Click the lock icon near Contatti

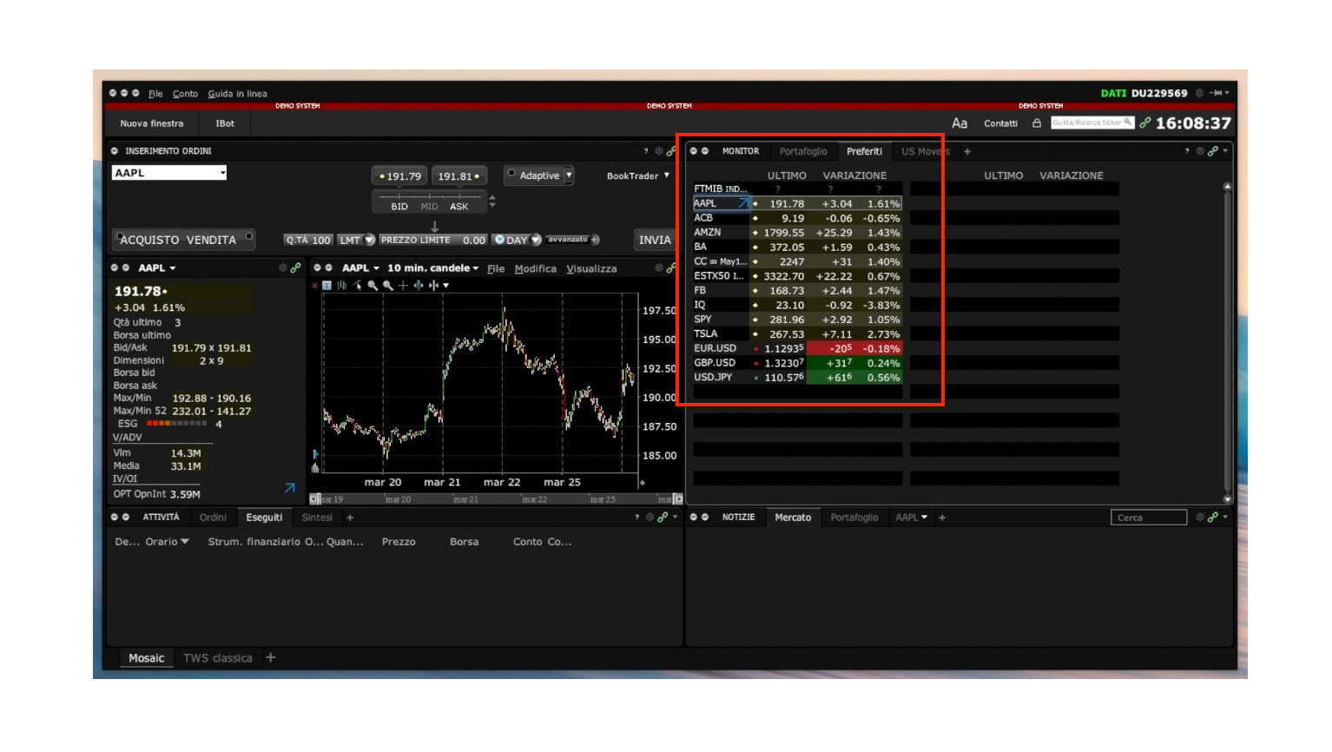(1037, 123)
